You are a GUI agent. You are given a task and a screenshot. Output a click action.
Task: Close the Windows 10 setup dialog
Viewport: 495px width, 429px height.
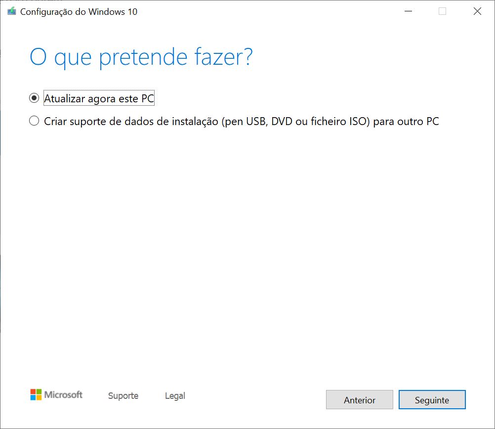click(477, 11)
